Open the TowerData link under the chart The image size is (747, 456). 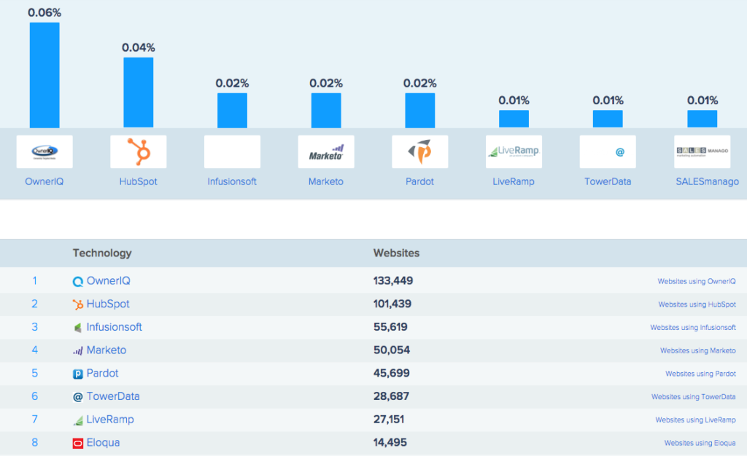click(608, 181)
